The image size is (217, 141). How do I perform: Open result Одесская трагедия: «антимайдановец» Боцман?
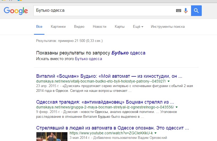(x=105, y=101)
